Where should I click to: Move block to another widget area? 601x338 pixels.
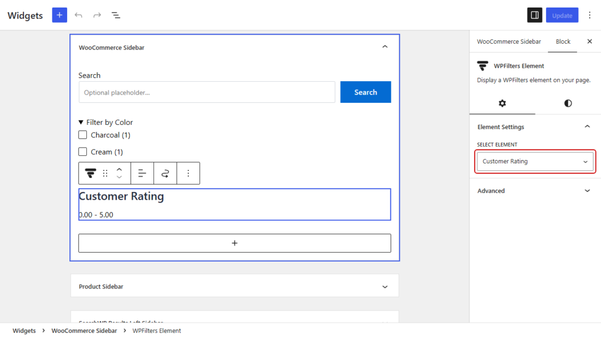(165, 173)
